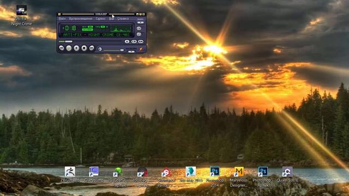Minimize the Winamp window
This screenshot has width=349, height=196.
(x=137, y=14)
